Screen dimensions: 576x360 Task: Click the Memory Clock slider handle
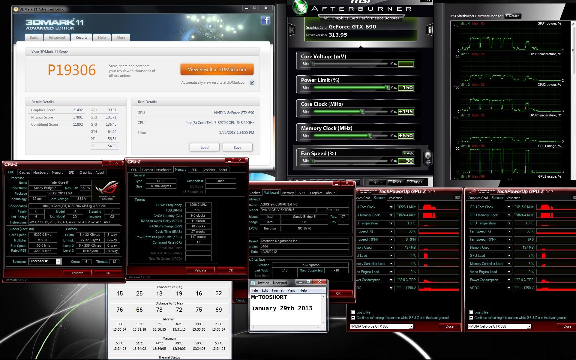370,136
